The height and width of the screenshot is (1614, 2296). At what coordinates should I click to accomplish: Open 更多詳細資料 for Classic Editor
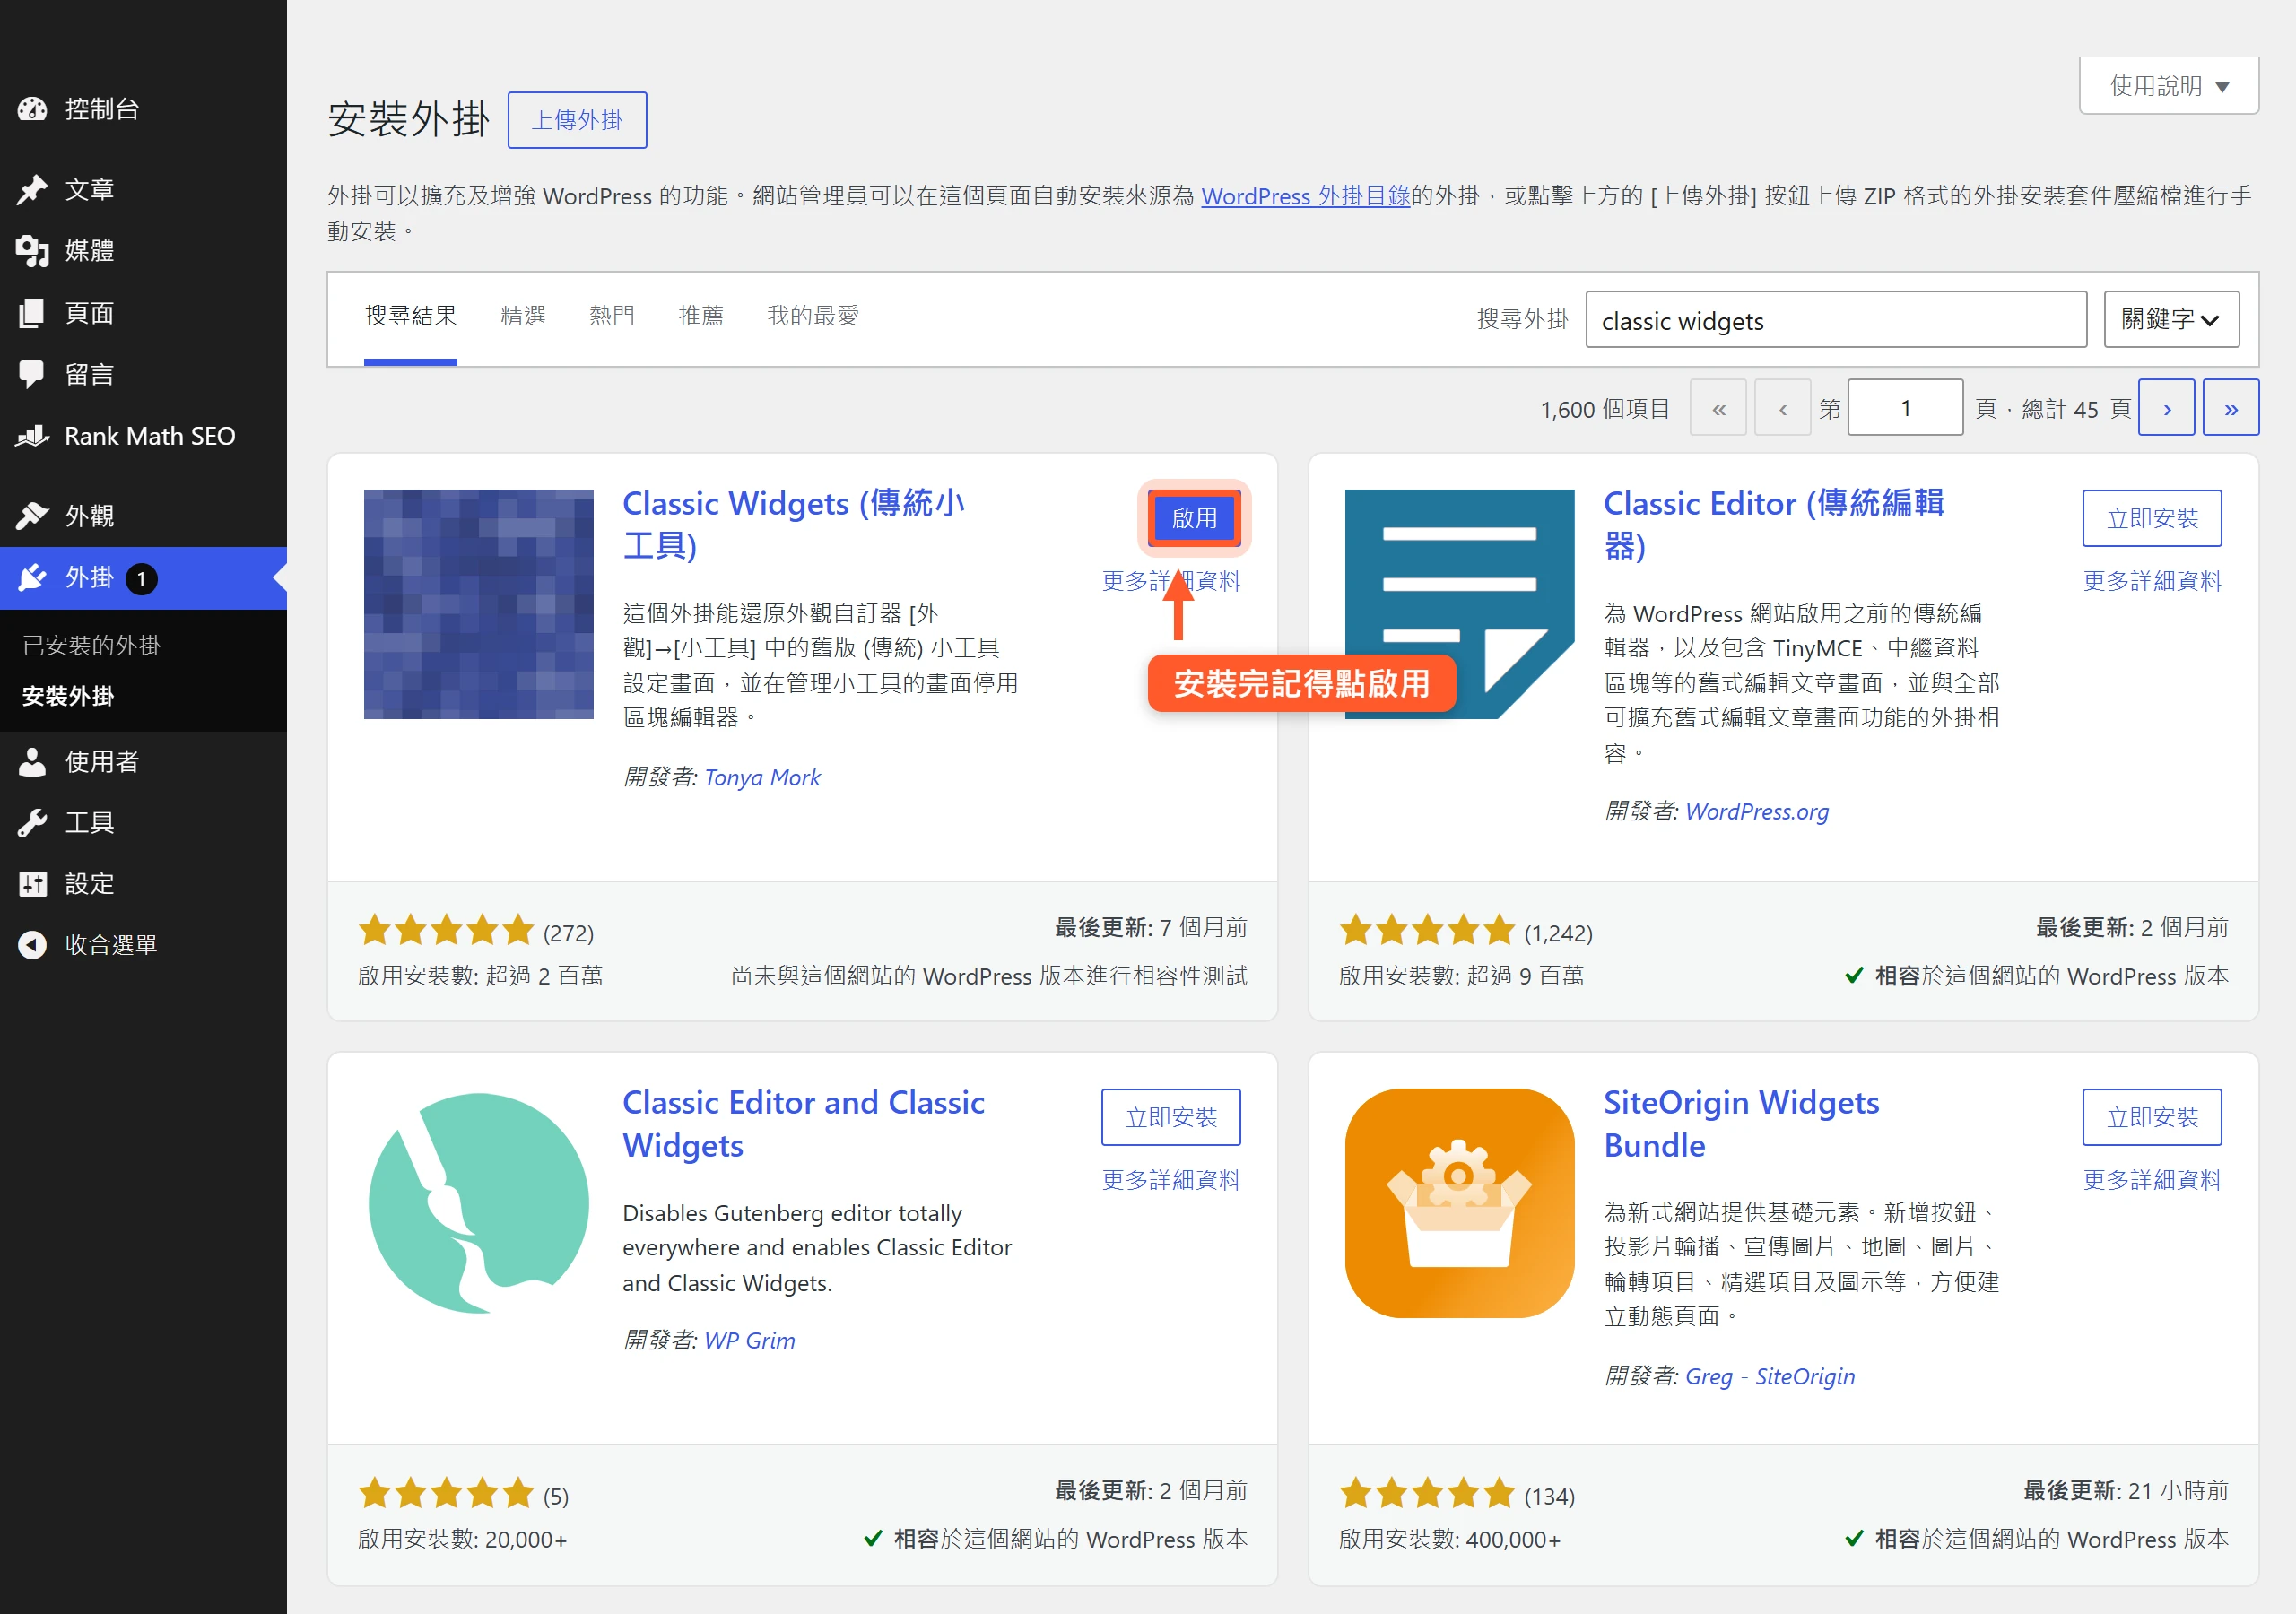pos(2152,581)
